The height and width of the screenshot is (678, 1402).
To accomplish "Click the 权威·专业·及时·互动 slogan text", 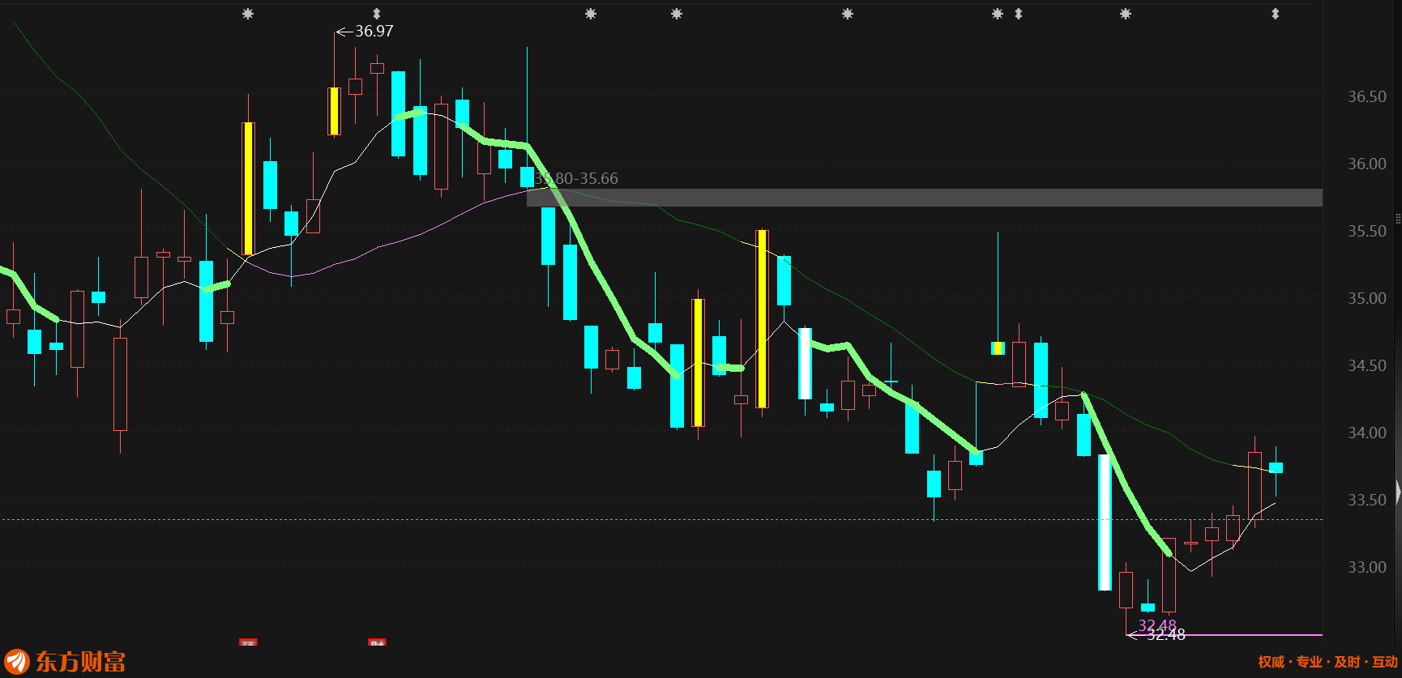I will (x=1327, y=662).
